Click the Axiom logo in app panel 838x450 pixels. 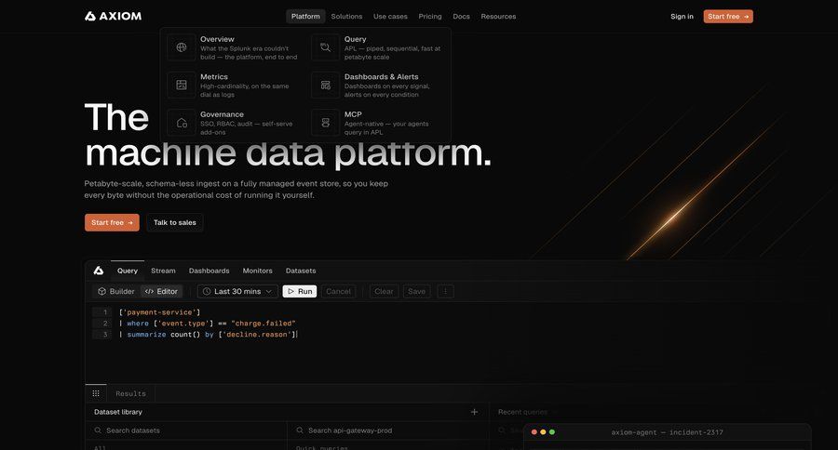point(99,271)
